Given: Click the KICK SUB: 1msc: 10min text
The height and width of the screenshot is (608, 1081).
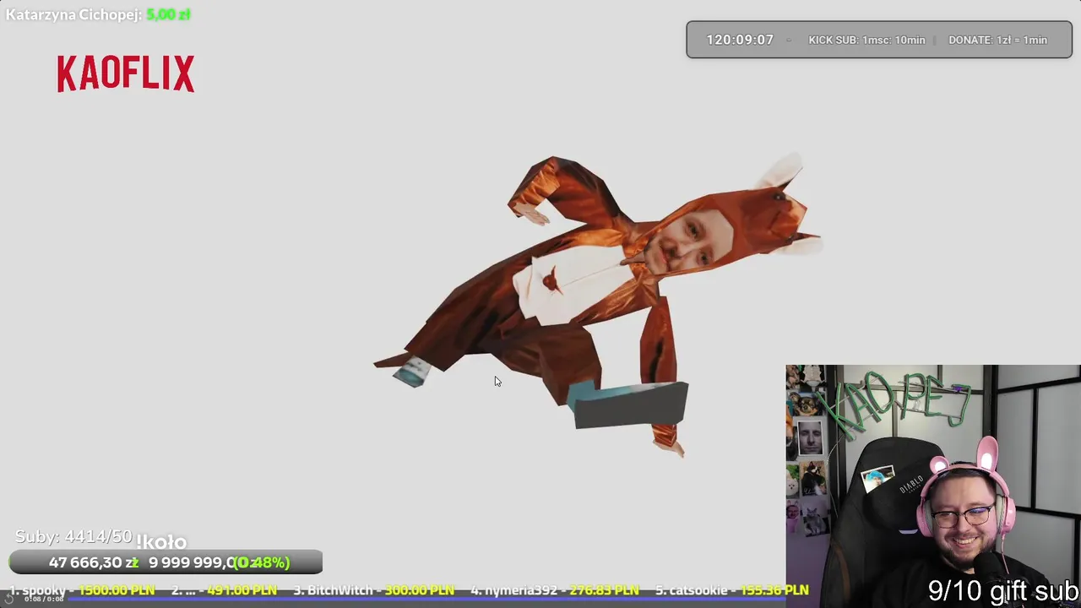Looking at the screenshot, I should point(866,40).
